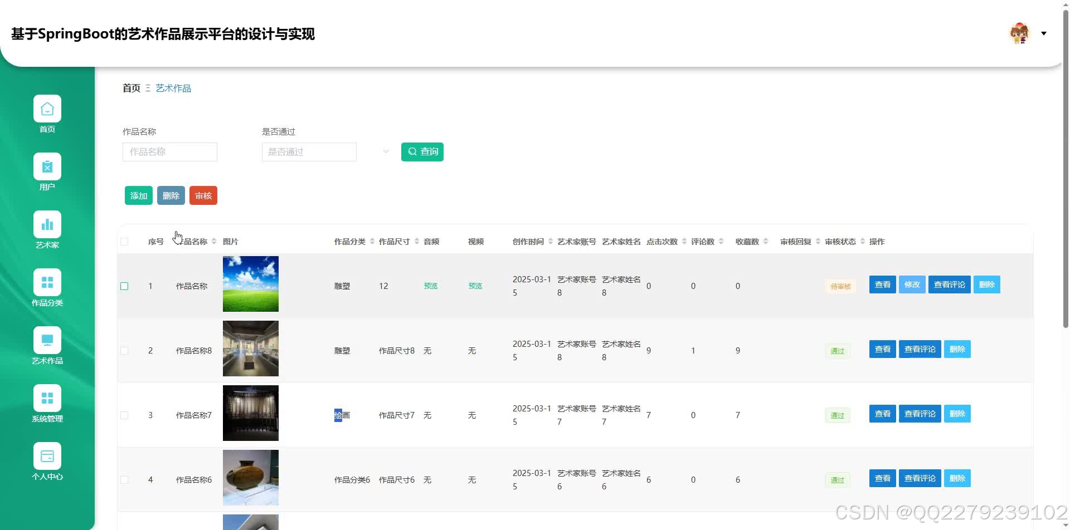Open the 用户 section via sidebar icon
The width and height of the screenshot is (1070, 530).
[47, 166]
